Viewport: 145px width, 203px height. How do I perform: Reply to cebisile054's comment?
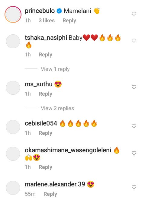45,133
